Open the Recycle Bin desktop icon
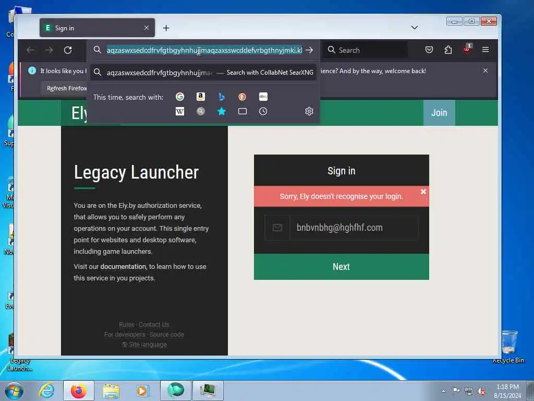 click(x=508, y=346)
